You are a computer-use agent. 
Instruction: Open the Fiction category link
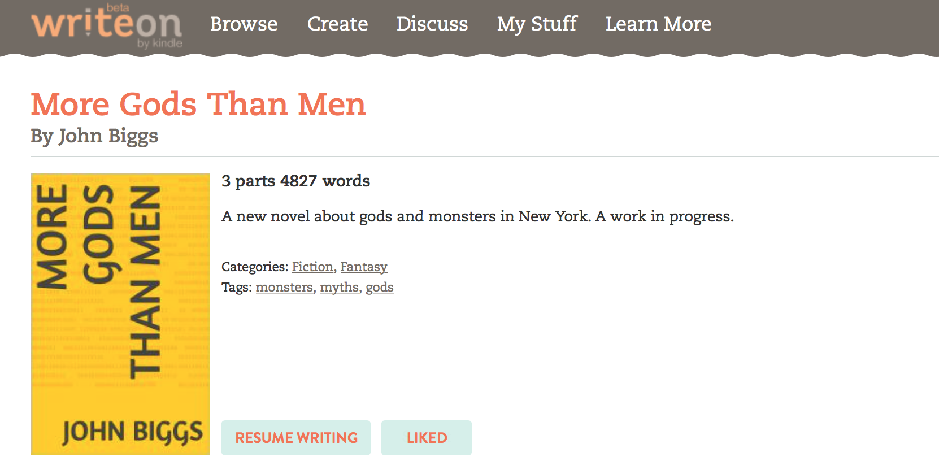click(x=312, y=267)
